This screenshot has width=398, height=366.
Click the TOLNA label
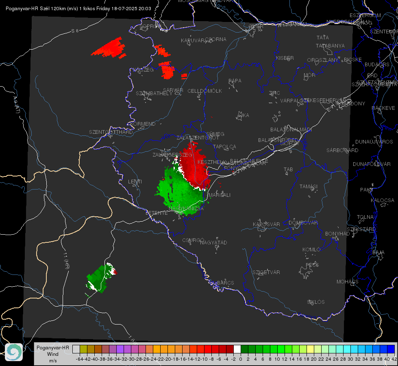[x=365, y=217]
